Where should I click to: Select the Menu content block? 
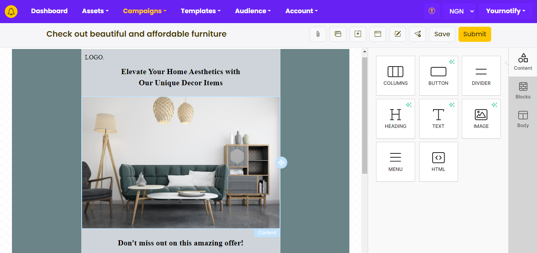coord(396,162)
